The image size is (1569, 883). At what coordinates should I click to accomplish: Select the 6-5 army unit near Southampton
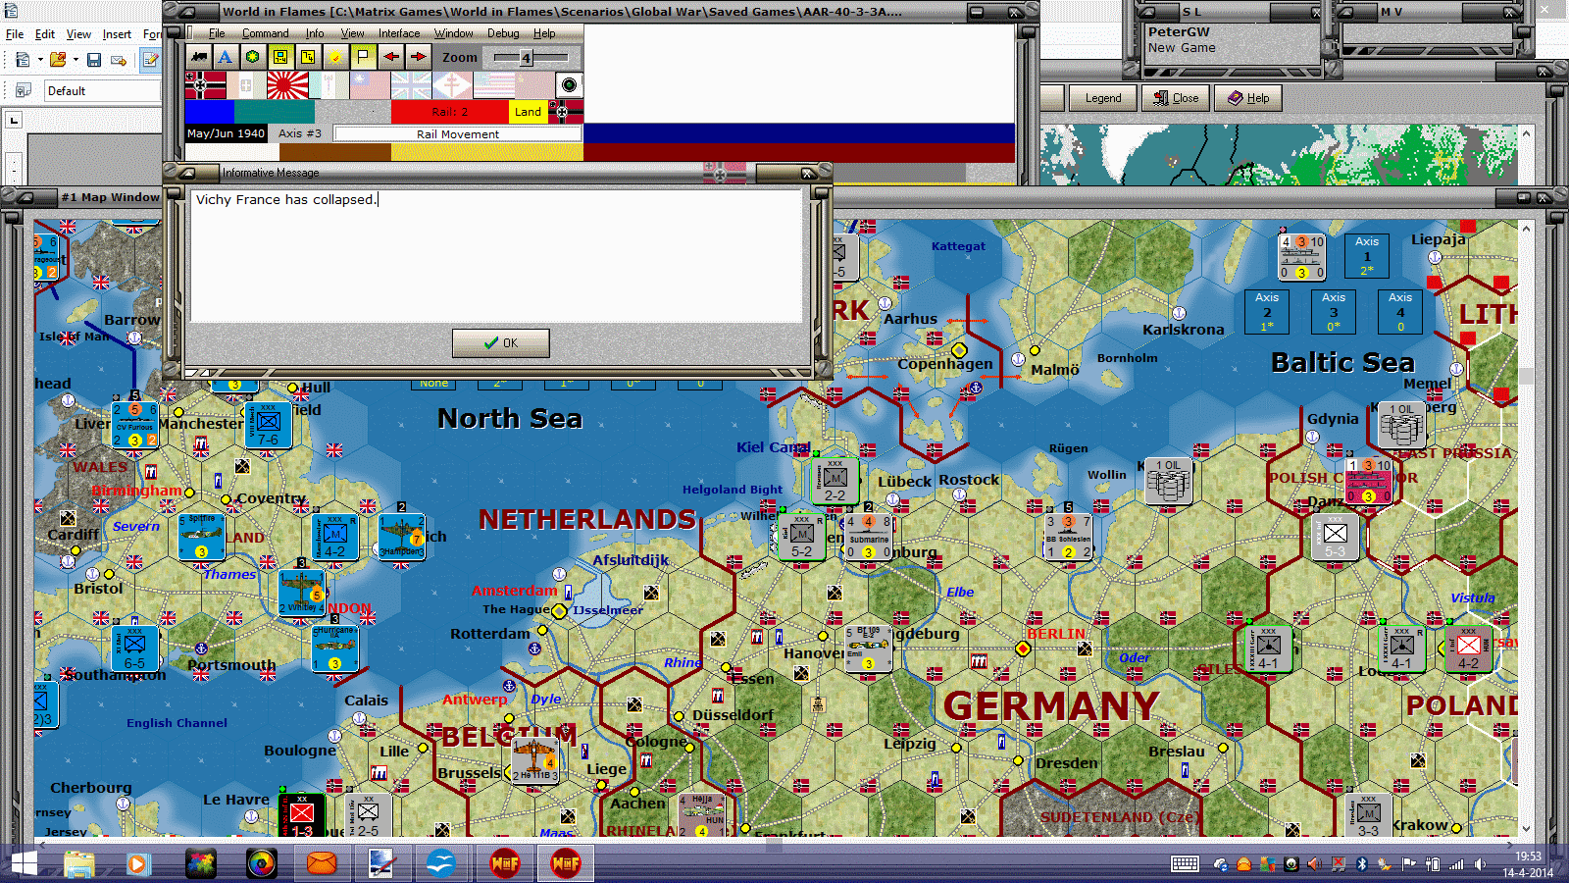(135, 649)
